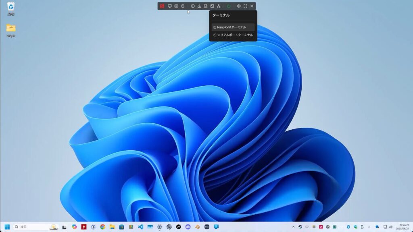
Task: Collapse the toolbar with the X icon
Action: (x=252, y=6)
